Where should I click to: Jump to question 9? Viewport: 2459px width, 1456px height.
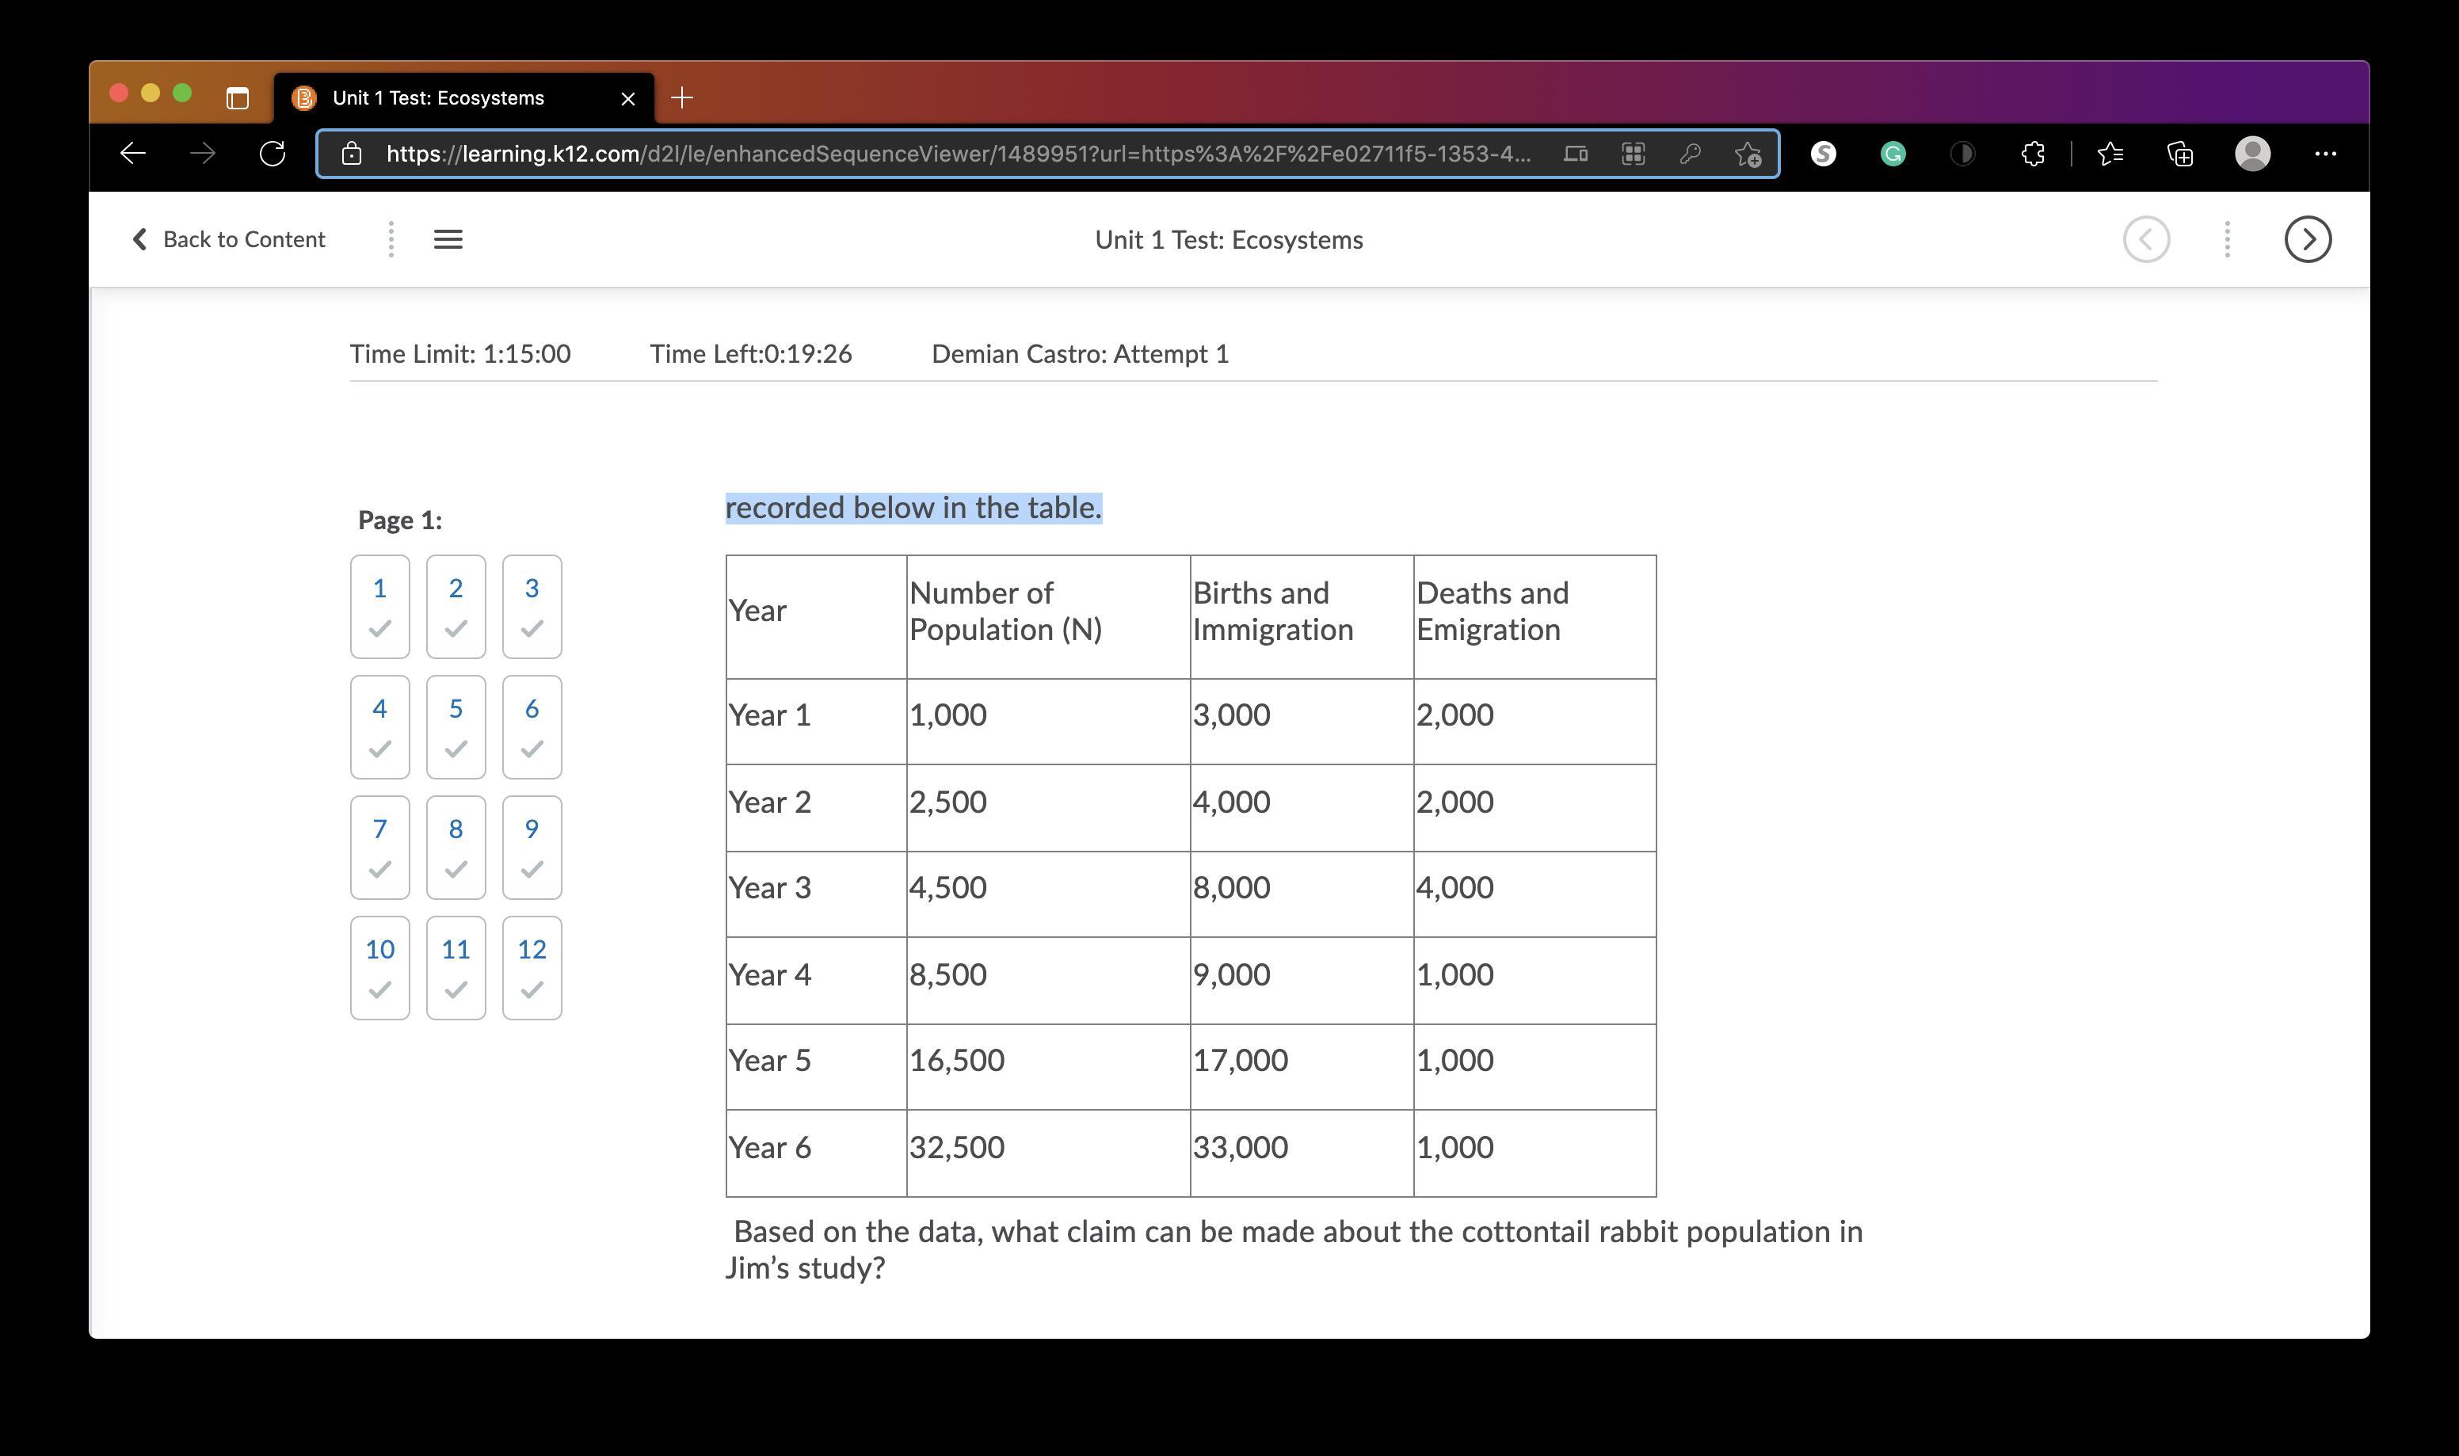(x=532, y=847)
